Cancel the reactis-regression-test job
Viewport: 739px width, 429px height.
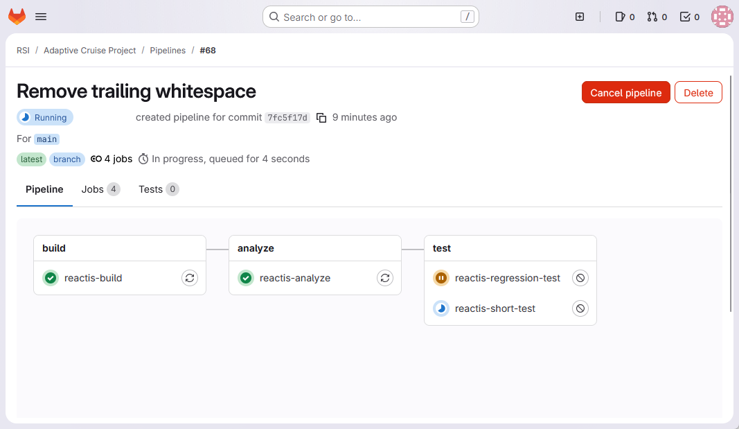click(580, 278)
